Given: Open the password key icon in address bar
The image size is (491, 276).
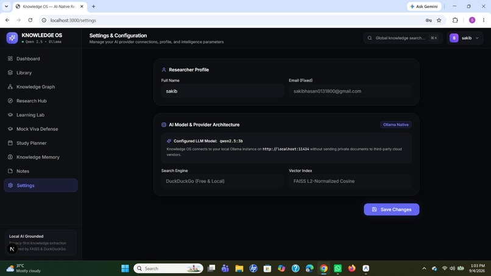Looking at the screenshot, I should click(x=429, y=20).
